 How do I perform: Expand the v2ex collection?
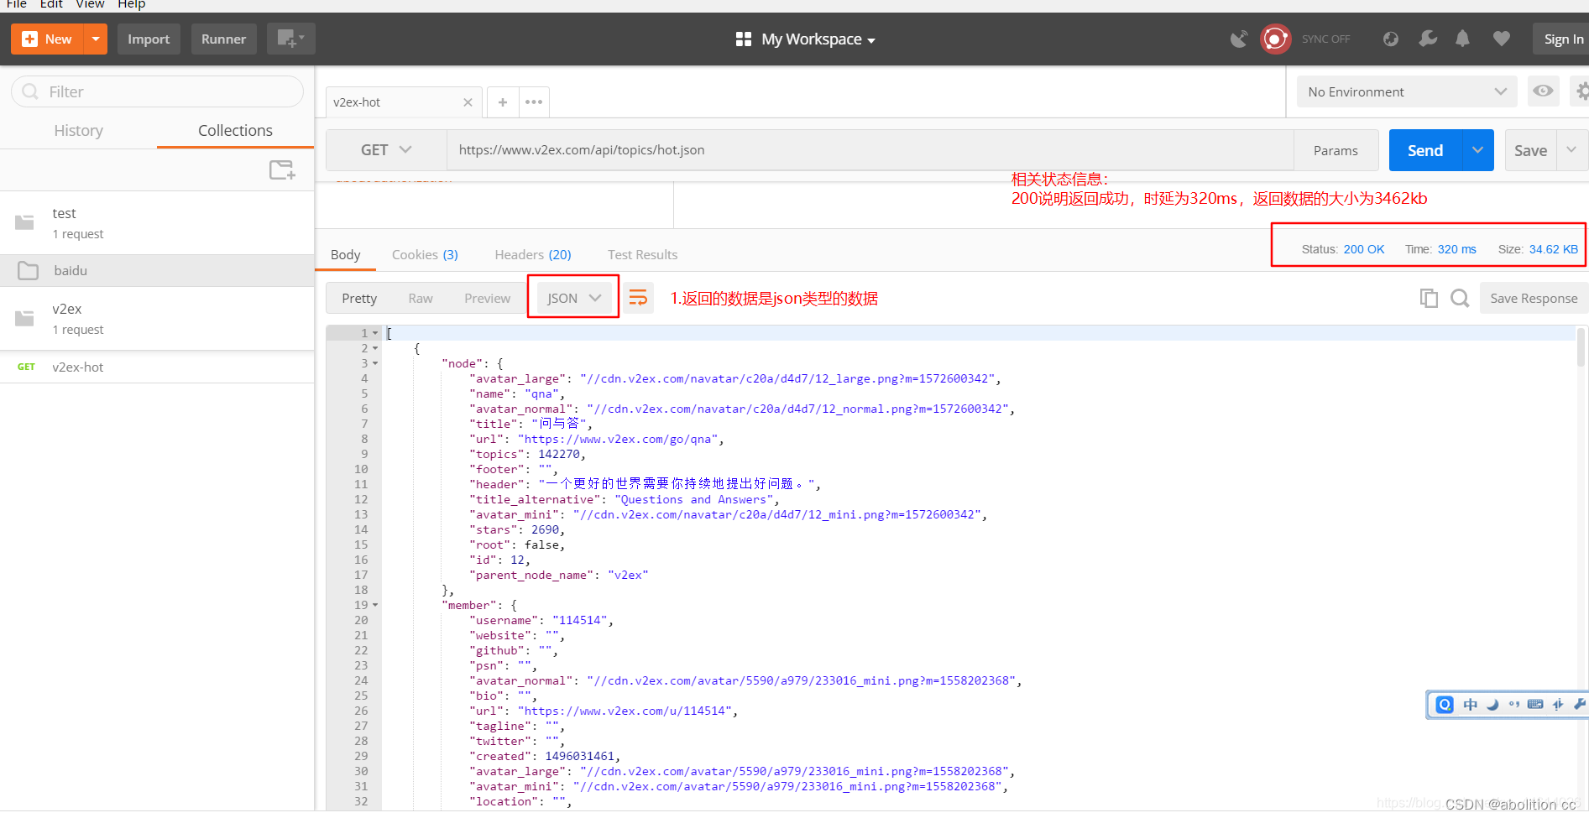pos(157,318)
